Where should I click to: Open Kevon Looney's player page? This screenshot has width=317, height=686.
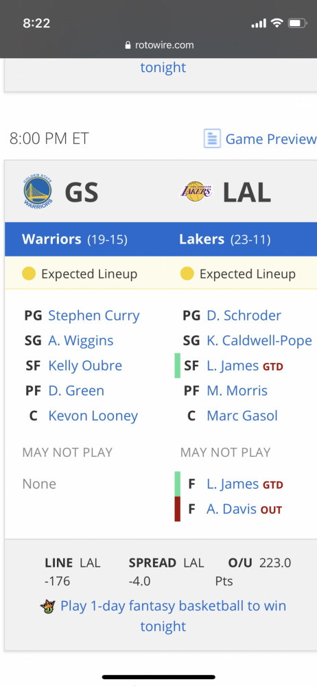(x=93, y=416)
